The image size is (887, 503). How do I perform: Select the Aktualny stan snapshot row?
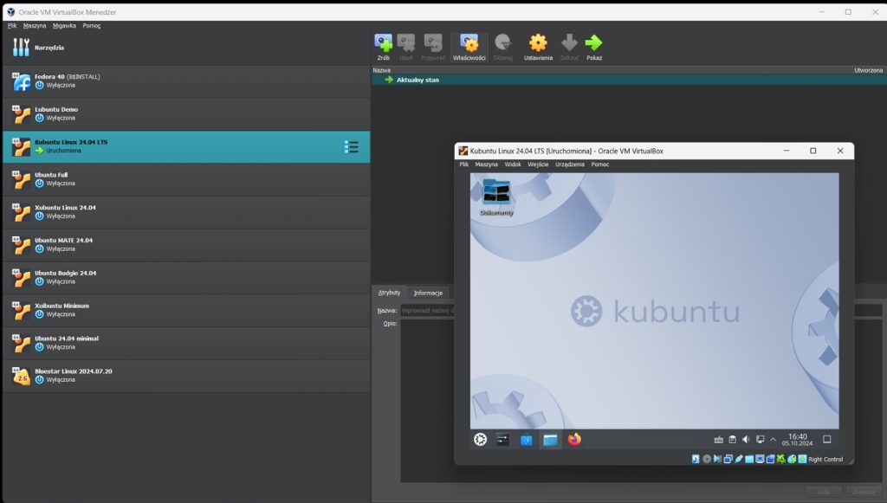coord(418,80)
